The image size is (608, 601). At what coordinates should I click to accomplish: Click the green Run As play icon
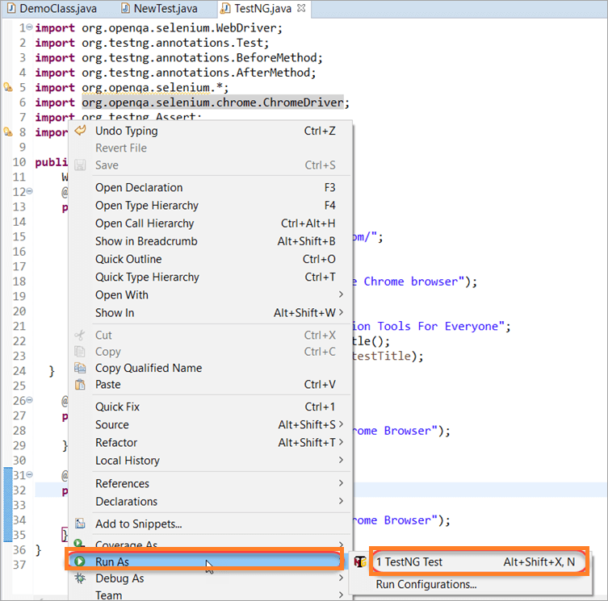[80, 561]
